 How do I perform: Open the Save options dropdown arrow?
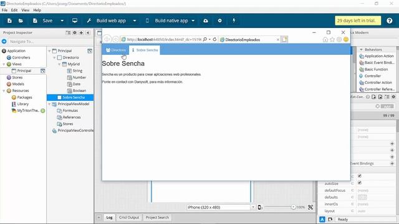62,21
